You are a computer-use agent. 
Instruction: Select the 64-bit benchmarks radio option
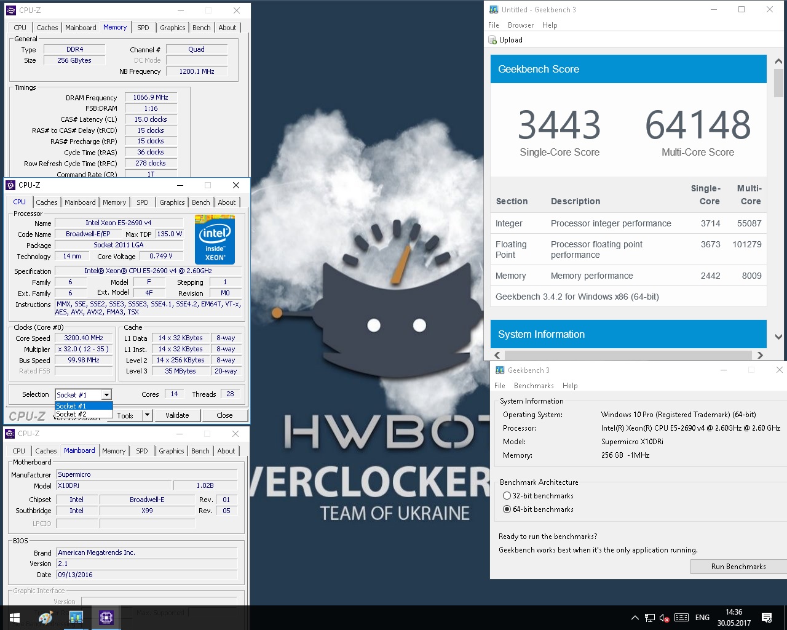click(507, 509)
